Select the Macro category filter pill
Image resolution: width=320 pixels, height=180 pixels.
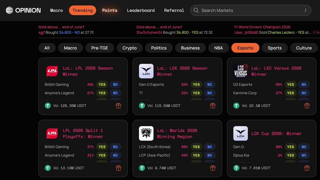pos(70,48)
